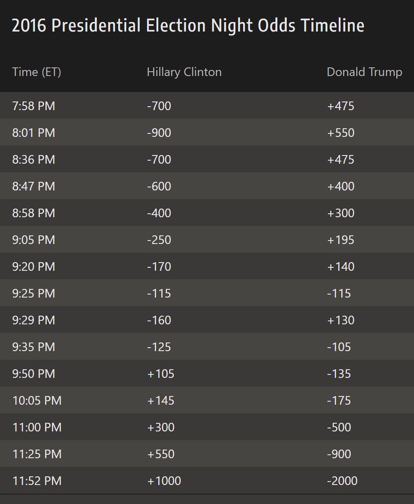Click Clinton's +145 odds value
The image size is (414, 504).
161,400
